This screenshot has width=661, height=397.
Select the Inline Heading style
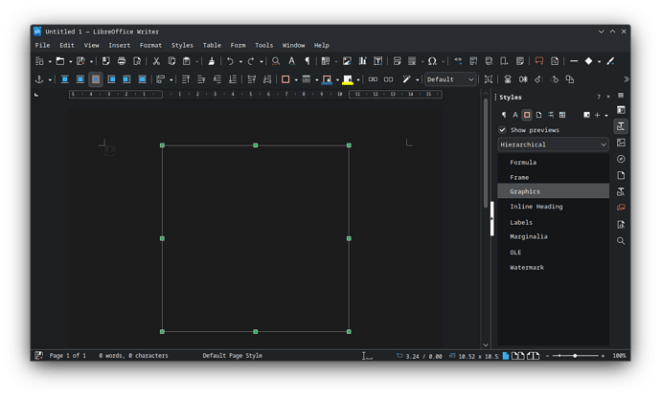coord(536,207)
